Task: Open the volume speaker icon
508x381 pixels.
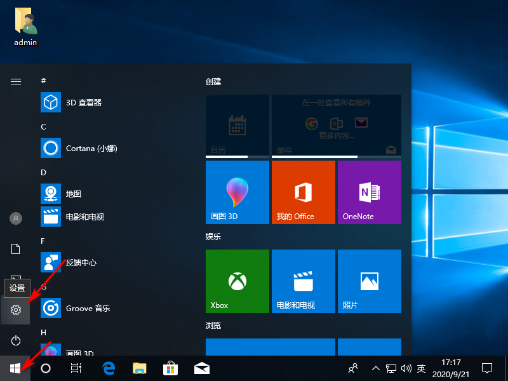Action: (x=406, y=368)
